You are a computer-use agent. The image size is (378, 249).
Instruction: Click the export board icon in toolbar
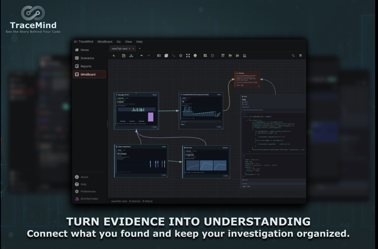[x=124, y=55]
